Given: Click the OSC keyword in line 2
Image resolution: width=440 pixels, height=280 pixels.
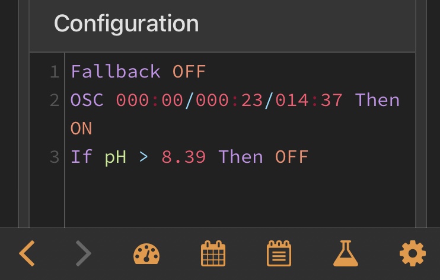Looking at the screenshot, I should [87, 99].
